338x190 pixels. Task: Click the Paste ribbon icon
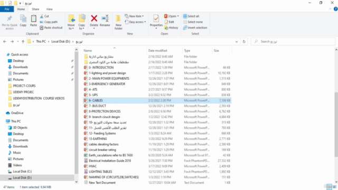click(x=33, y=21)
